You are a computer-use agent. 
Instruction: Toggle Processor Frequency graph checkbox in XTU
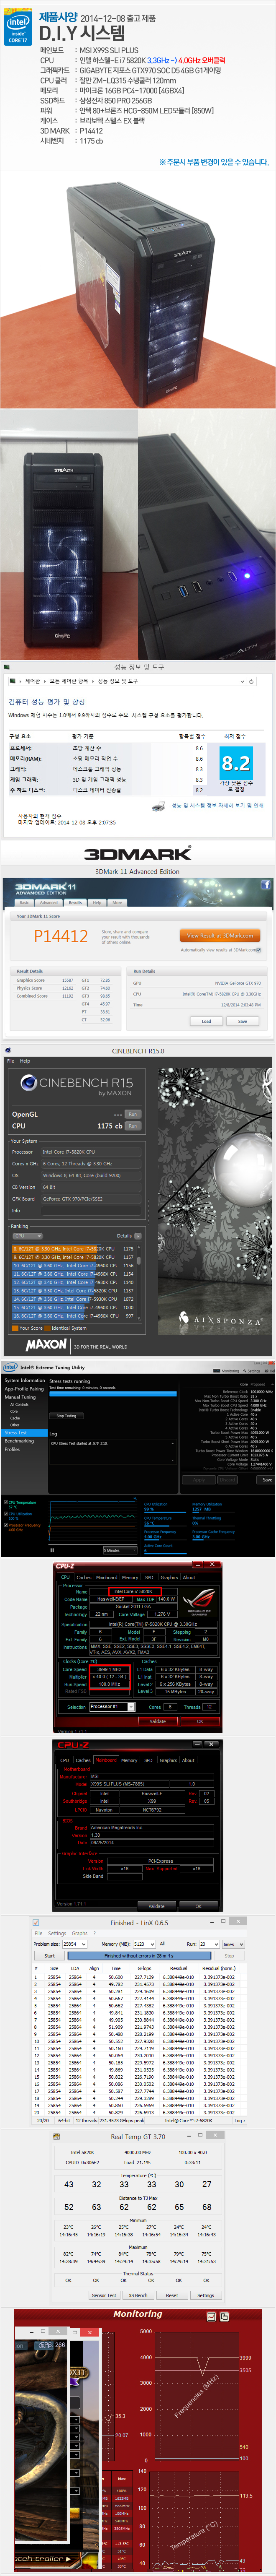(x=6, y=1525)
